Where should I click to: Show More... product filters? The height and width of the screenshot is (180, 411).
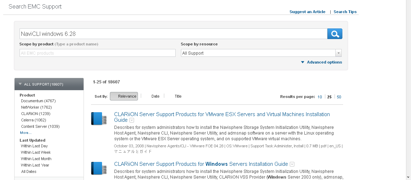pos(26,133)
